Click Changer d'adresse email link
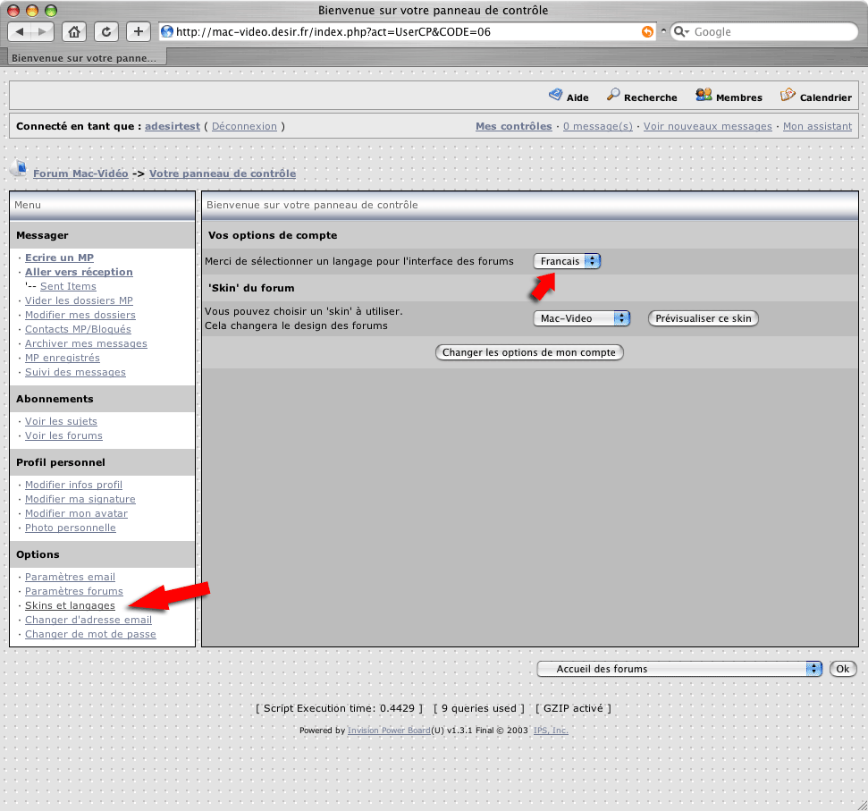This screenshot has width=868, height=811. tap(88, 620)
